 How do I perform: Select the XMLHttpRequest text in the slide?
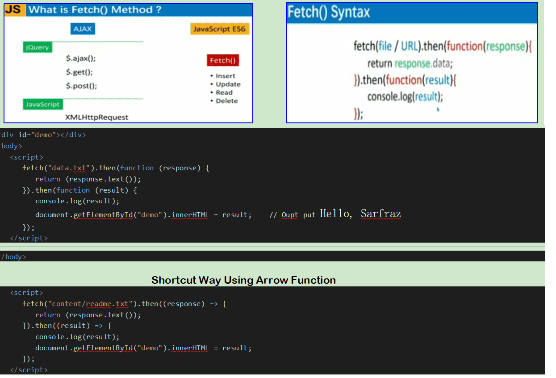[96, 117]
